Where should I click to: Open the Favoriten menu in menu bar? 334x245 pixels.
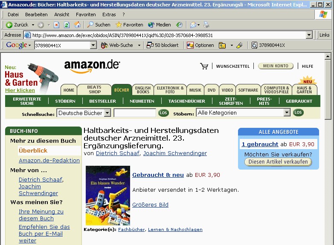(x=86, y=14)
